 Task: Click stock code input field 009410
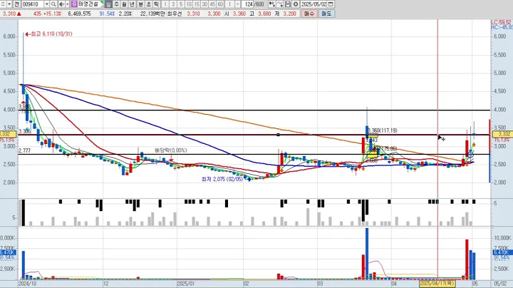coord(33,4)
